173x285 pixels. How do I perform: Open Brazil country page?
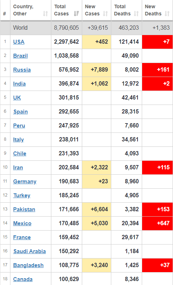click(20, 56)
